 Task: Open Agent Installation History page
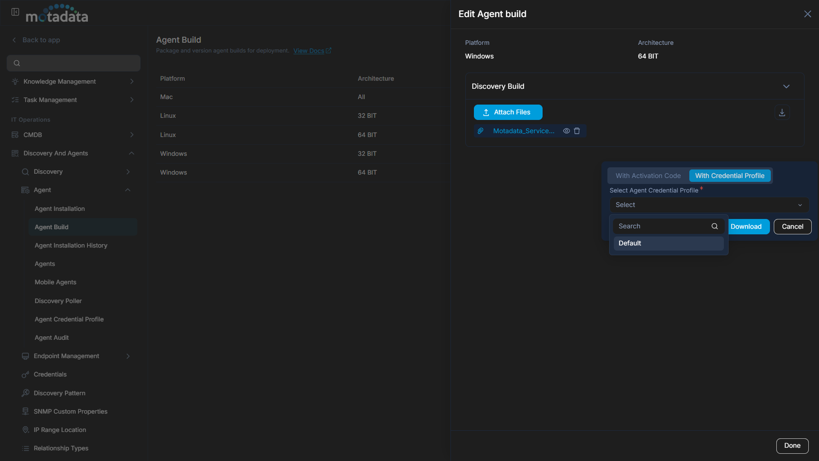(71, 245)
